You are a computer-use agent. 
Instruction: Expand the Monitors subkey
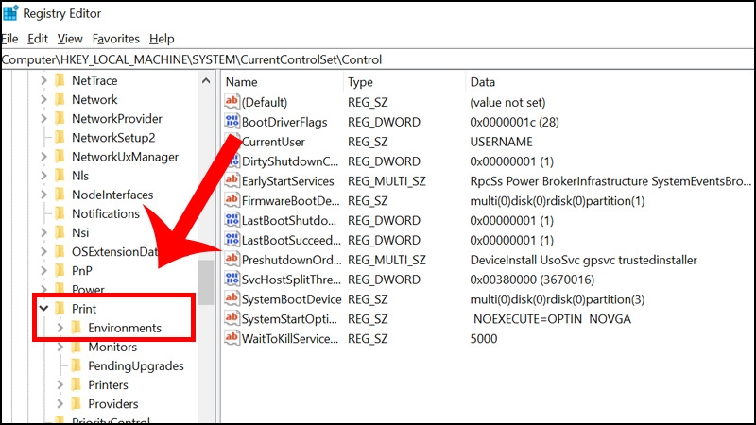point(60,347)
